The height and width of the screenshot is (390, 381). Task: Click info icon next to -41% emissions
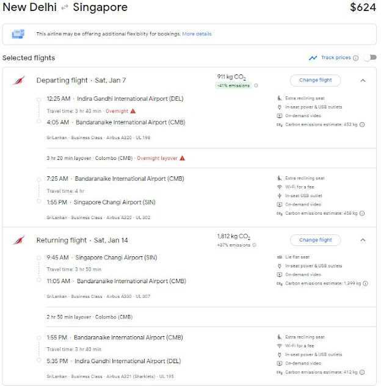point(256,85)
